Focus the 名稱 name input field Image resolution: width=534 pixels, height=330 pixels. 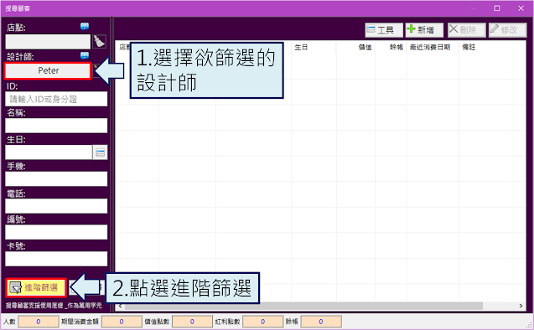[56, 126]
